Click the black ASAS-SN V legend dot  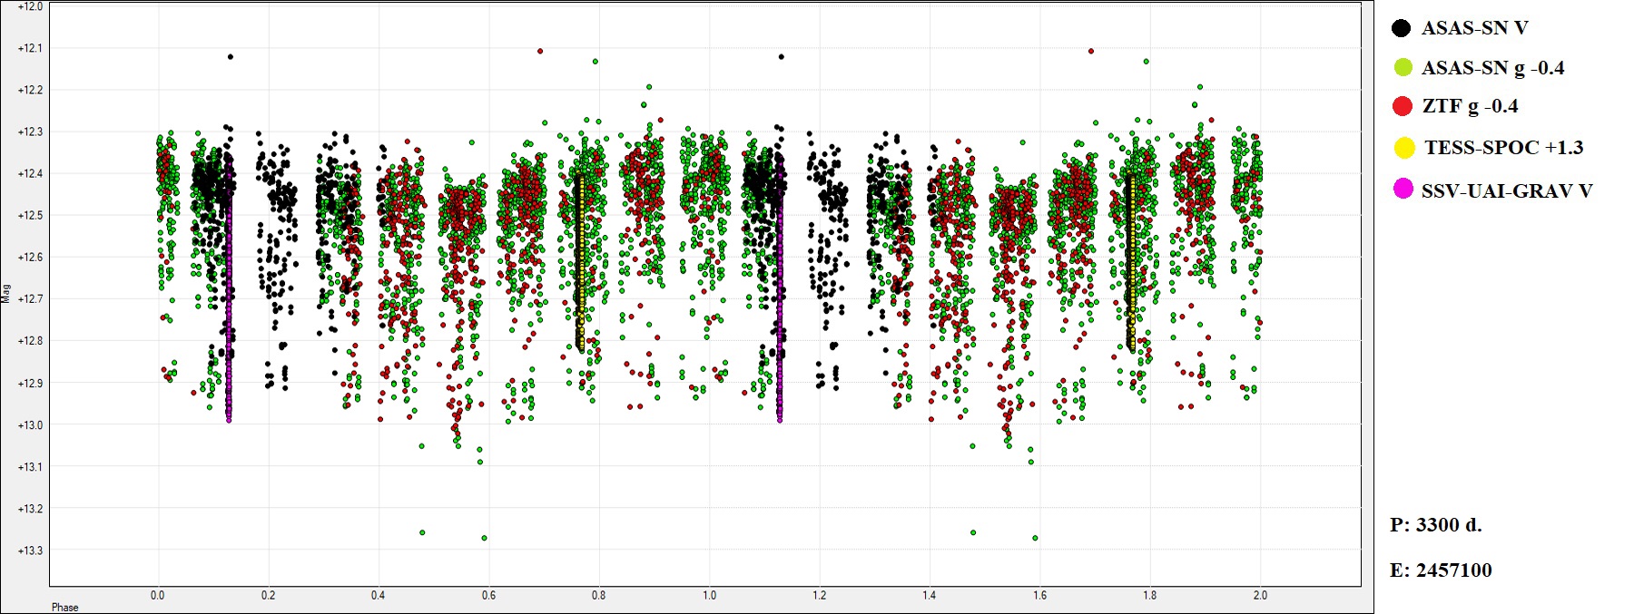(x=1401, y=28)
